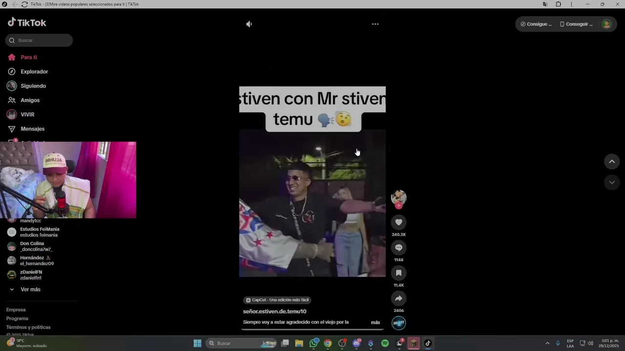Open Task View on the taskbar
625x351 pixels.
(x=285, y=343)
